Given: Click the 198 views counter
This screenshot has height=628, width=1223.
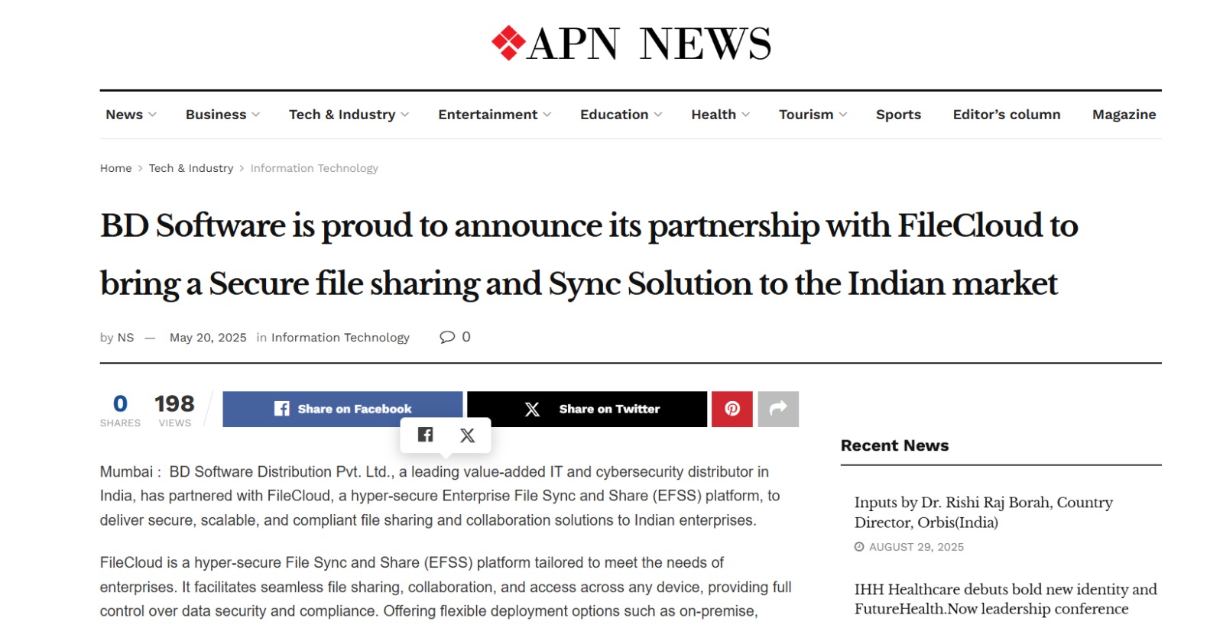Looking at the screenshot, I should 174,409.
